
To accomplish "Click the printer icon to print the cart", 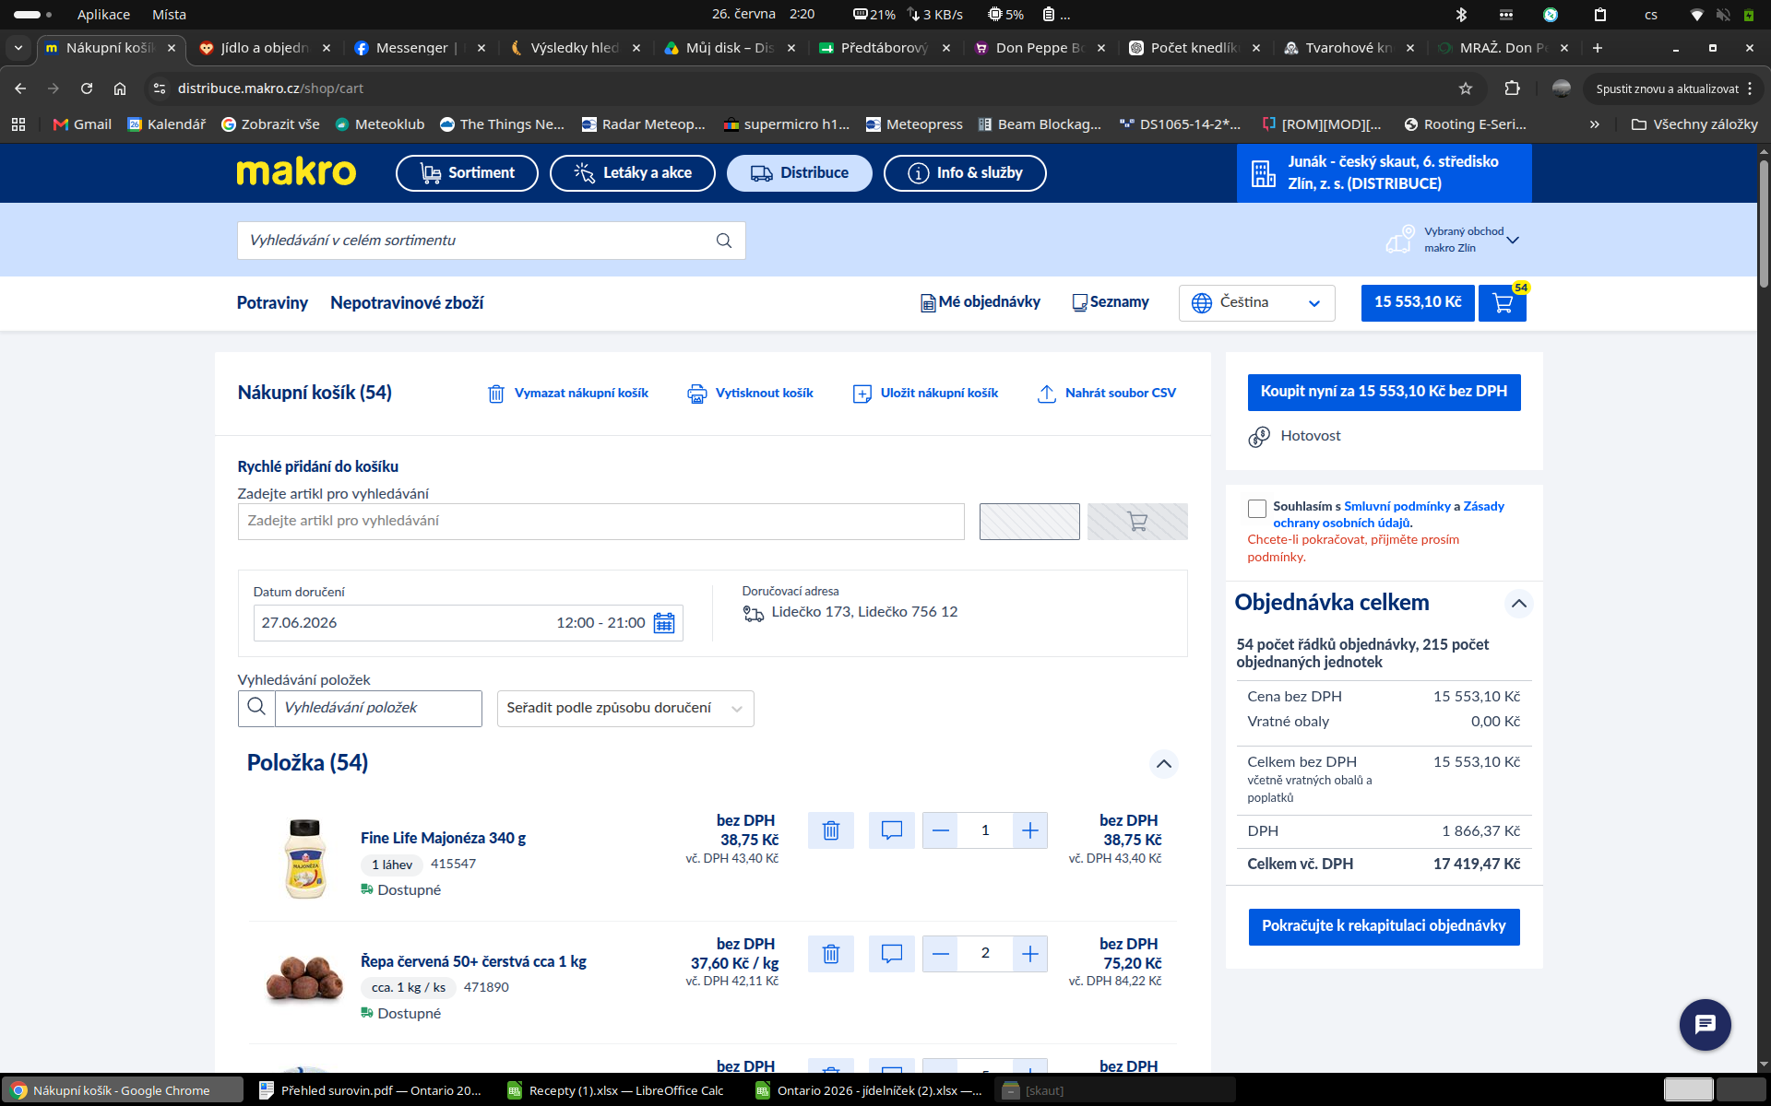I will pos(697,394).
